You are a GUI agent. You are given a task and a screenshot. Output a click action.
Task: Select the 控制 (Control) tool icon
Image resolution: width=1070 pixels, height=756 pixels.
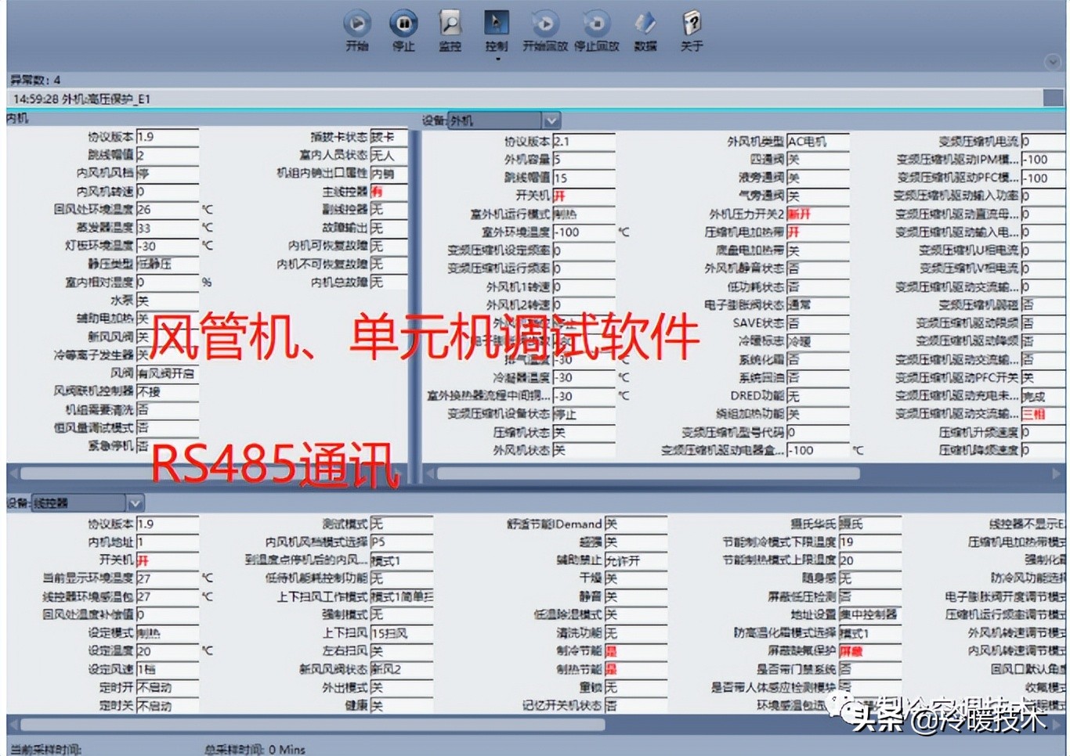[x=496, y=23]
